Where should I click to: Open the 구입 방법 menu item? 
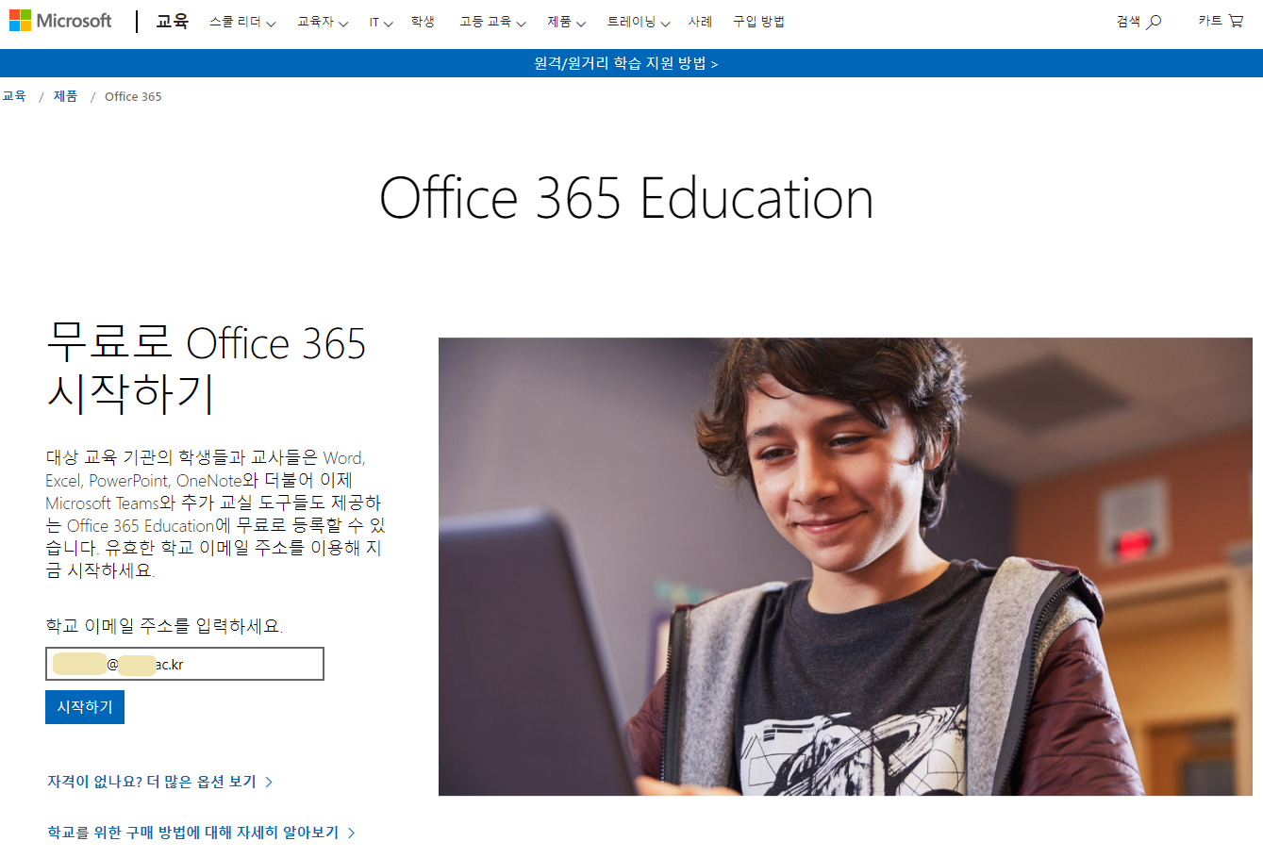click(758, 22)
